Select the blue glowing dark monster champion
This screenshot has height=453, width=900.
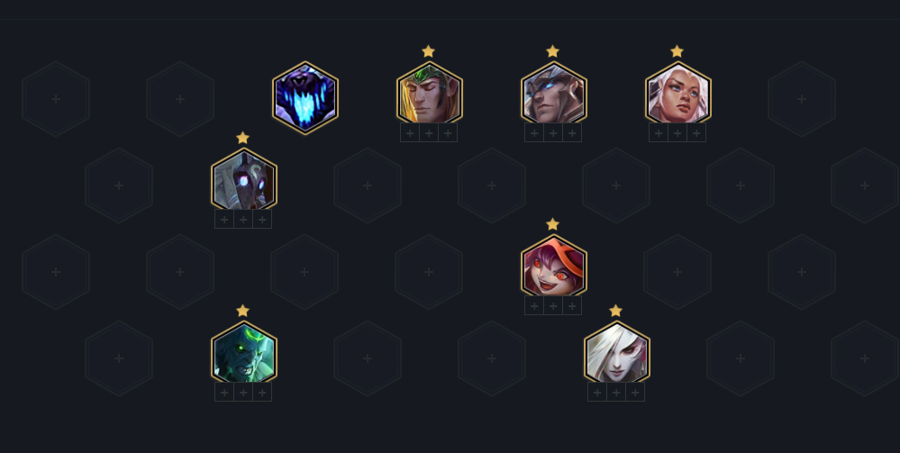(305, 98)
